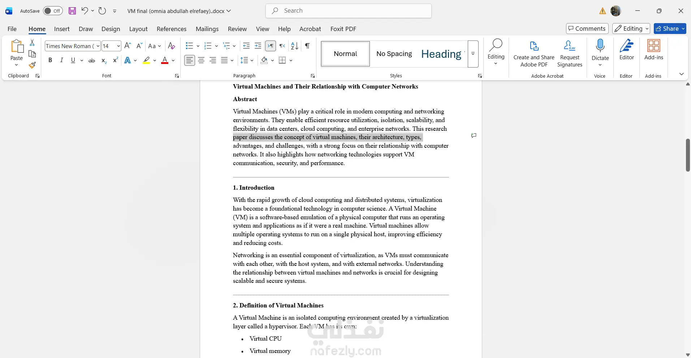This screenshot has height=358, width=691.
Task: Copy selection using Copy icon
Action: click(x=32, y=54)
